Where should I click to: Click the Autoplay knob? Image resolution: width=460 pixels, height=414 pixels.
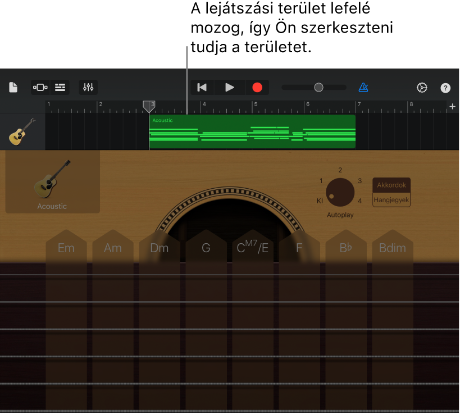340,192
